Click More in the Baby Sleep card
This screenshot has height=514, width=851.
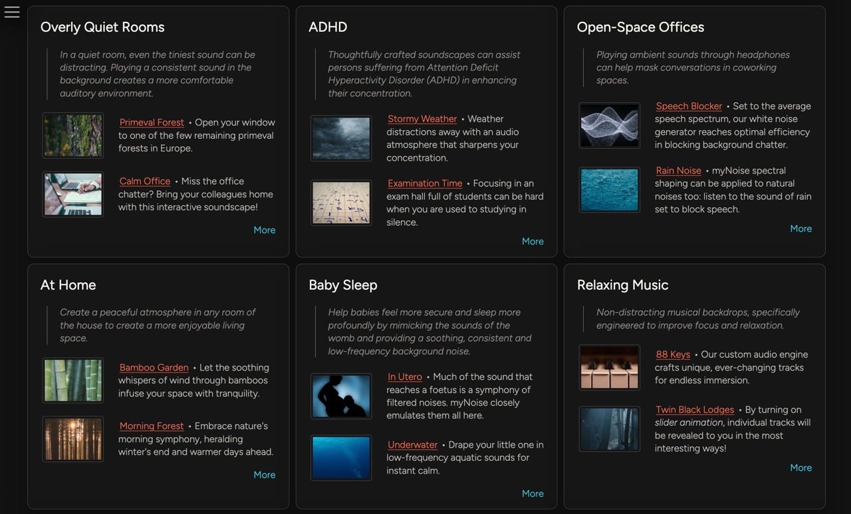click(533, 493)
